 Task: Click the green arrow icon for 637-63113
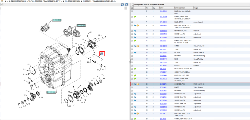click(135, 79)
